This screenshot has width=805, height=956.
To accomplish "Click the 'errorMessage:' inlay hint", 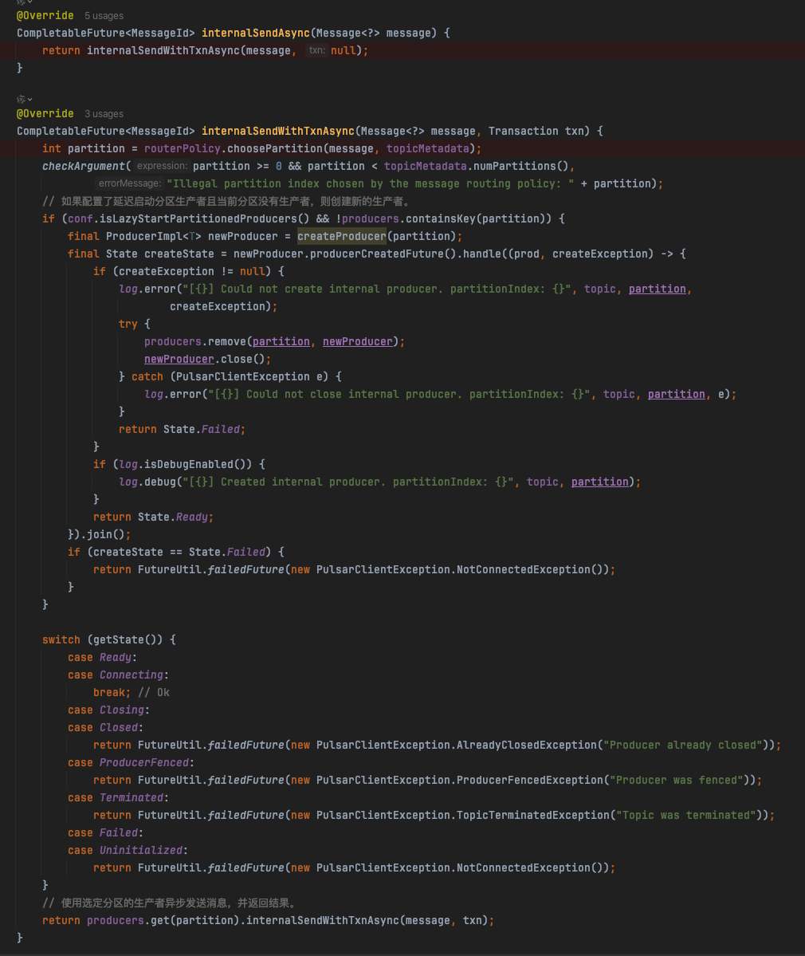I will [129, 183].
